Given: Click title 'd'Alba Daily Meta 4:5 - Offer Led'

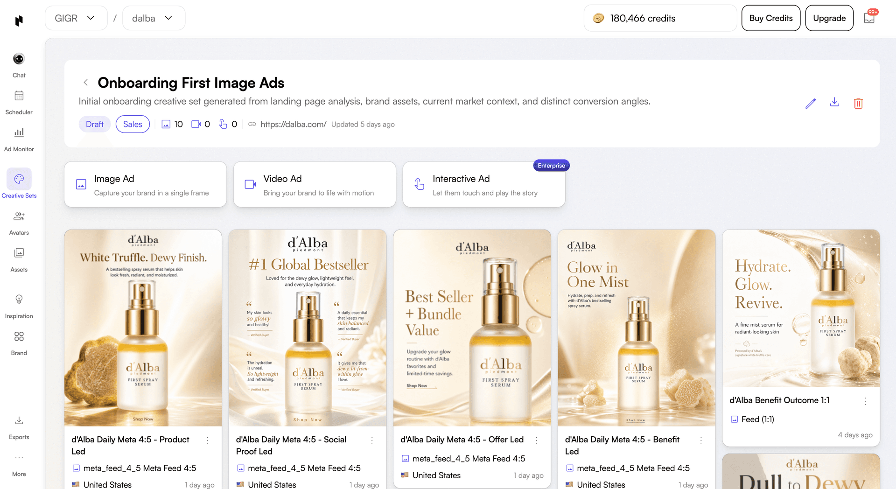Looking at the screenshot, I should [462, 440].
